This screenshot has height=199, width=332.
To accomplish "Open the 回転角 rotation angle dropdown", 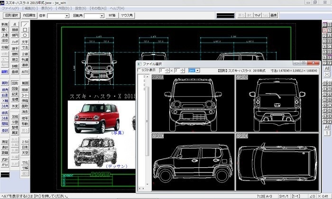I will [x=102, y=16].
